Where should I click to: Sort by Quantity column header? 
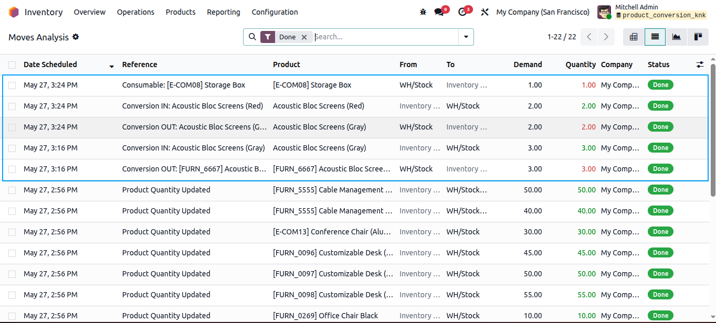pos(581,64)
